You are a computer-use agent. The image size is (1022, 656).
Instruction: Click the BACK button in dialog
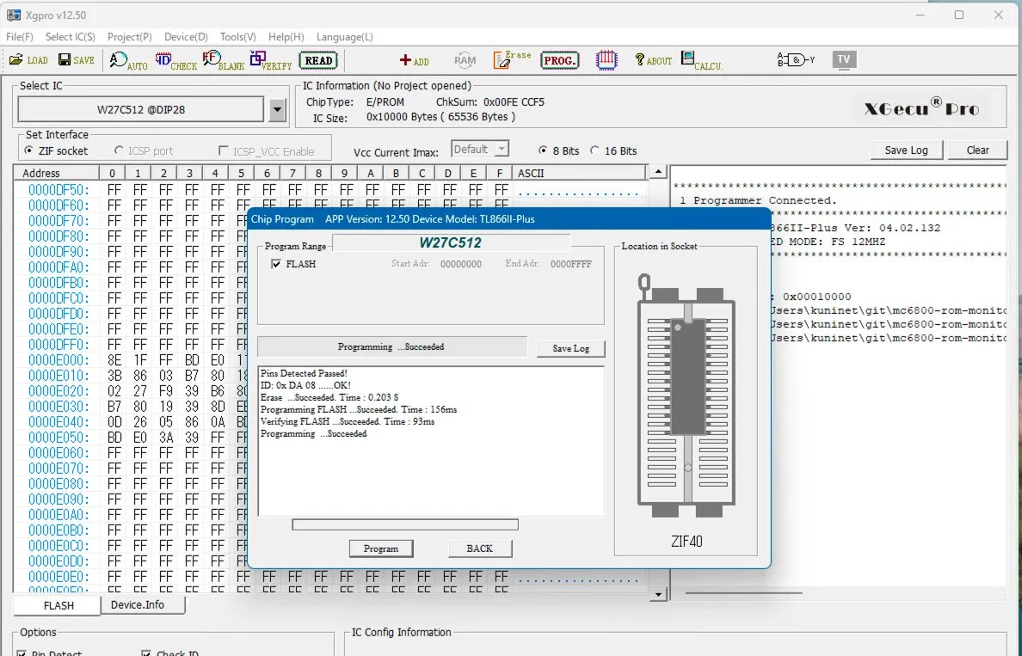point(480,549)
